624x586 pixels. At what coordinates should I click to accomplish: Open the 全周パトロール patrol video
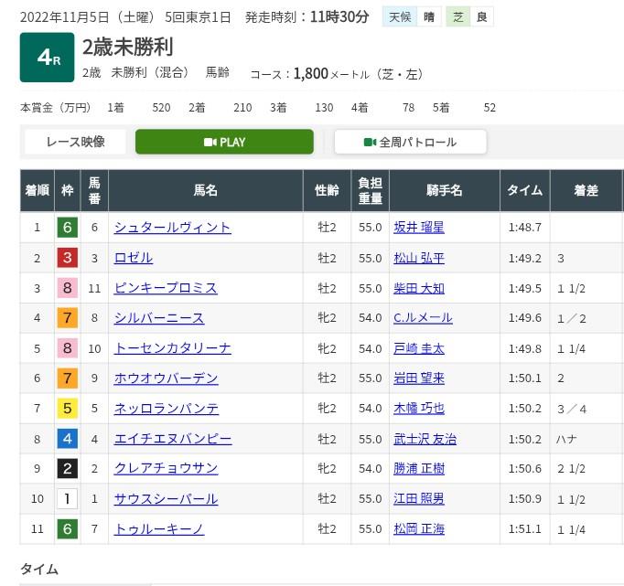coord(410,142)
